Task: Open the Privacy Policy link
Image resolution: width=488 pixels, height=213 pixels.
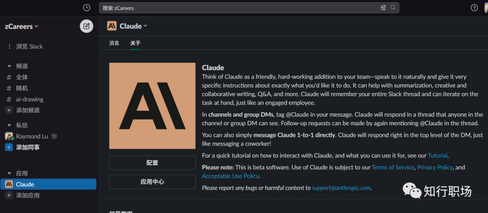Action: coord(435,167)
